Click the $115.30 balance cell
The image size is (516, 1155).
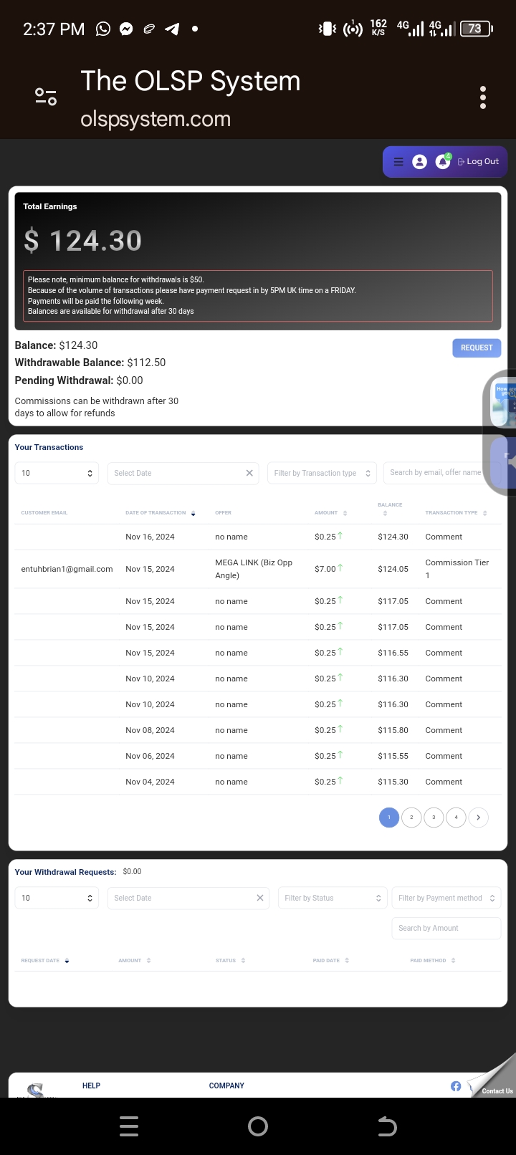click(x=393, y=782)
